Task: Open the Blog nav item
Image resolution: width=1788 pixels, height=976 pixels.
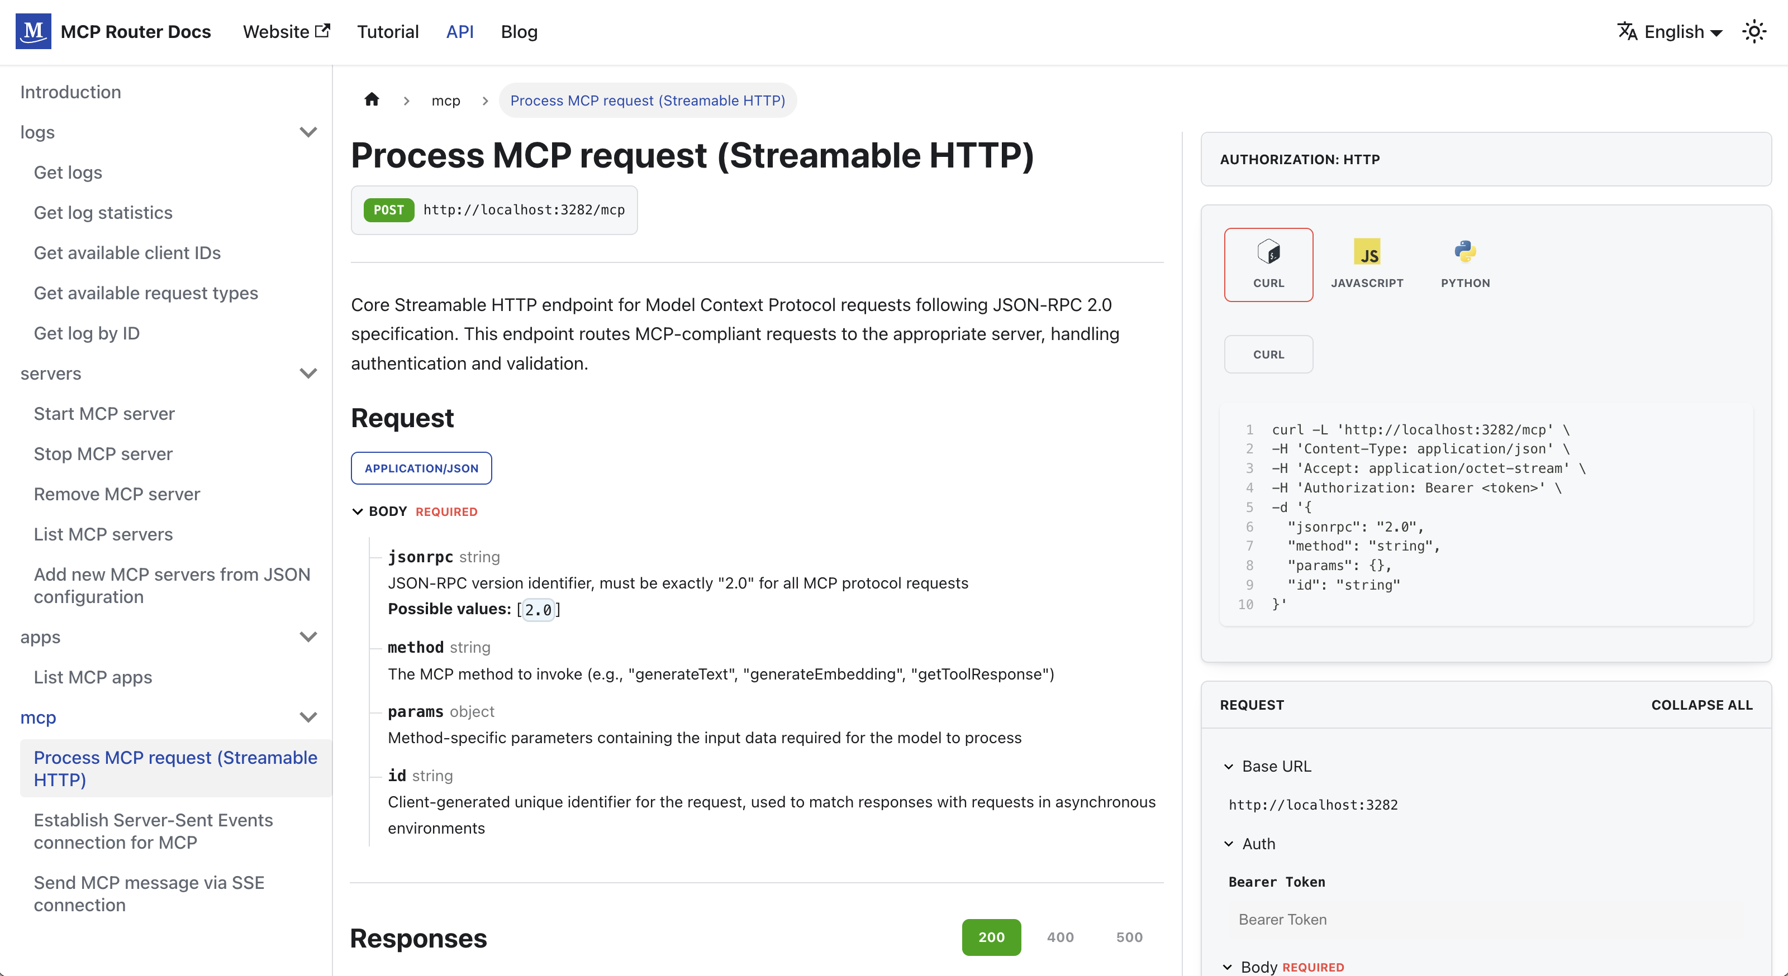Action: tap(519, 31)
